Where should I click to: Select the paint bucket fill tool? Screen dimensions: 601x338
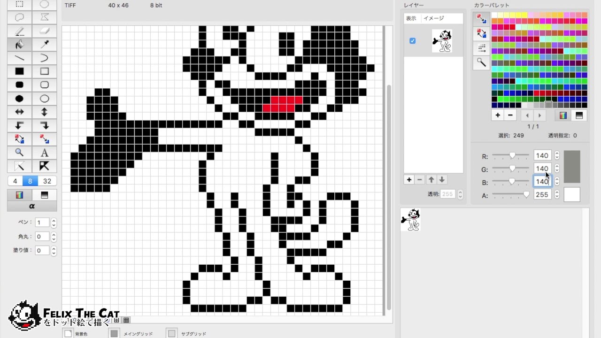point(19,45)
